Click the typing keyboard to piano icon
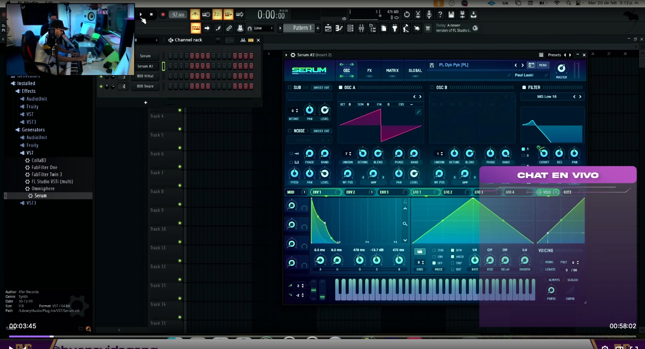This screenshot has height=349, width=645. coord(195,28)
